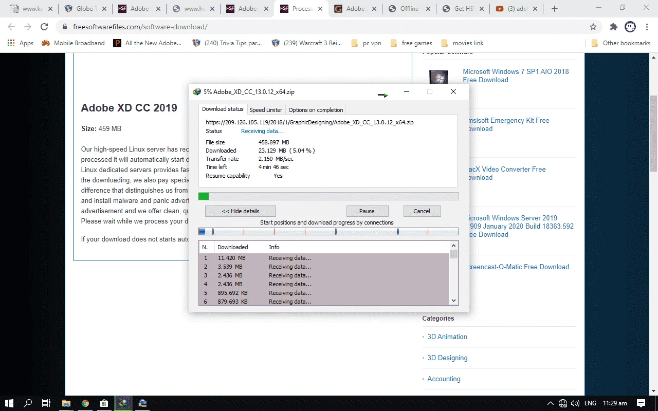Click the Hide details button
Image resolution: width=658 pixels, height=411 pixels.
241,211
